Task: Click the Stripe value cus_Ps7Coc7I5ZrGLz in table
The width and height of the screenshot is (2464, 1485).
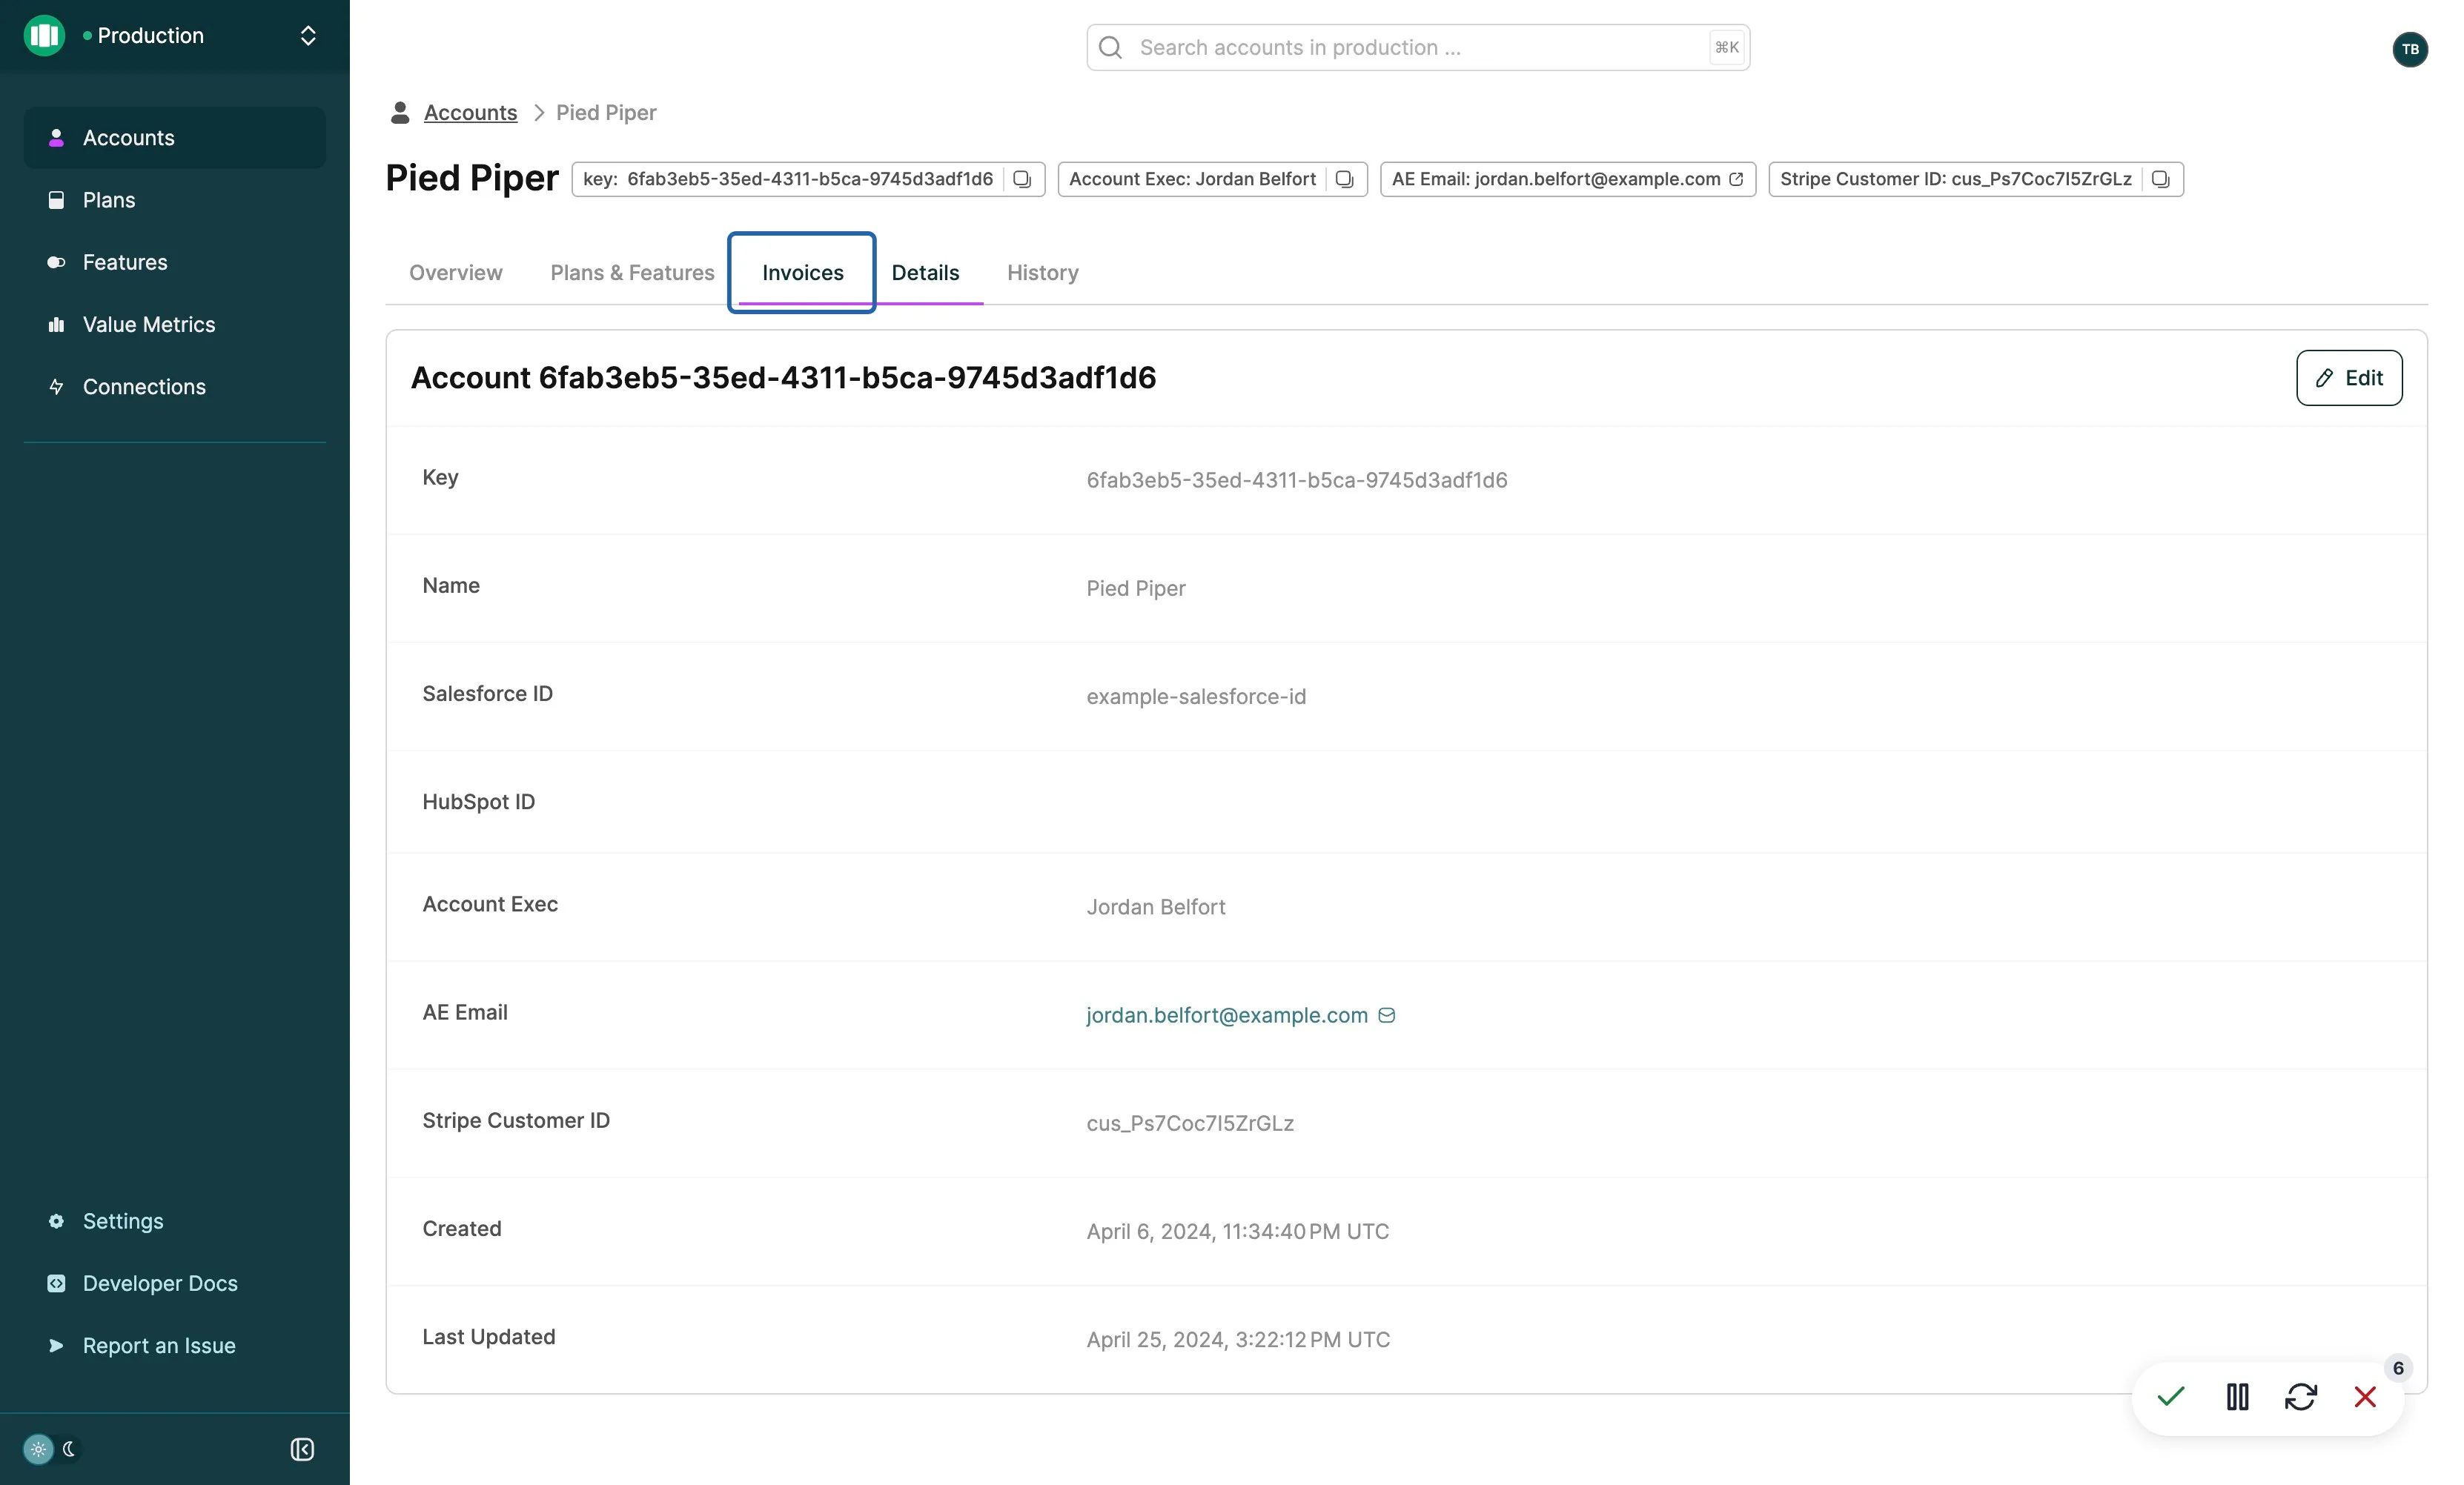Action: 1190,1123
